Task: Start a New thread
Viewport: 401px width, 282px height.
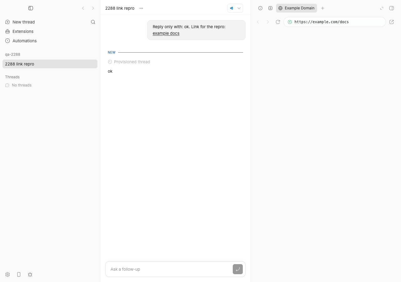Action: click(50, 22)
